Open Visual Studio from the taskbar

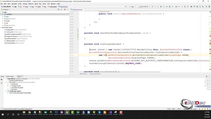coord(110,112)
